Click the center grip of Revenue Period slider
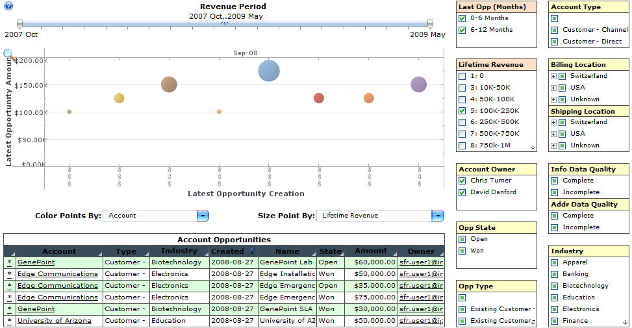The image size is (632, 328). pos(225,24)
